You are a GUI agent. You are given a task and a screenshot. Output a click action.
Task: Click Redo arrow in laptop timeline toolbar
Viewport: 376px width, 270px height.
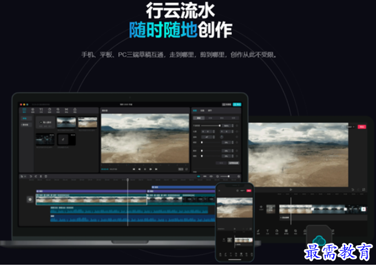[x=36, y=176]
